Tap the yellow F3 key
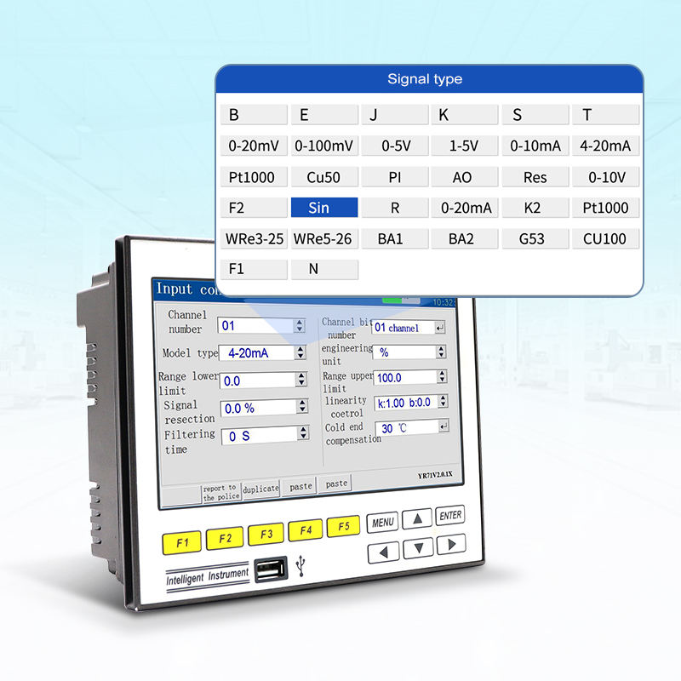681x681 pixels. coord(266,534)
